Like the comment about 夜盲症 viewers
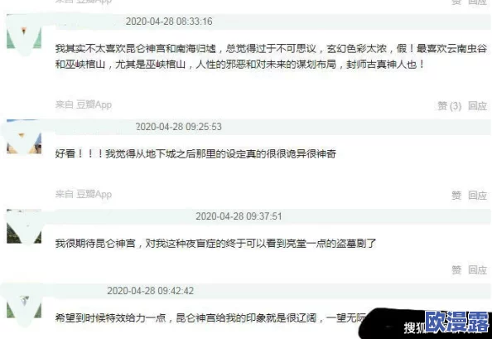 pyautogui.click(x=456, y=269)
